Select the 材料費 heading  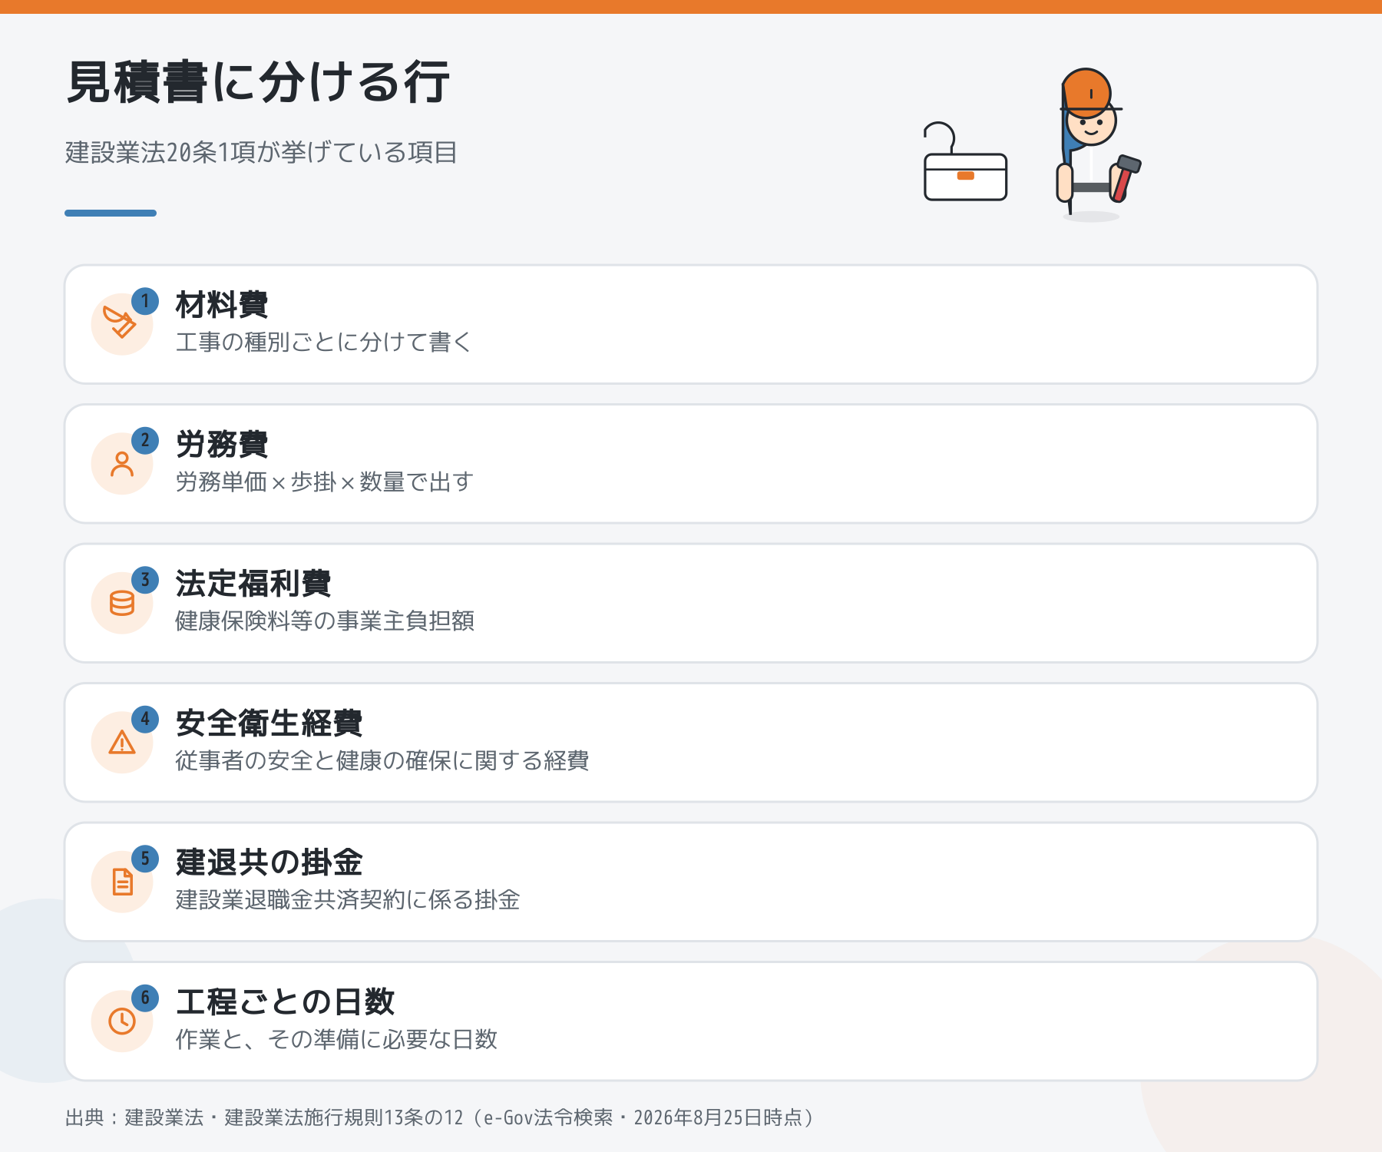click(222, 305)
